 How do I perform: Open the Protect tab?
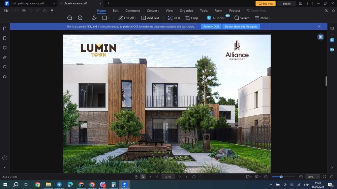coord(235,10)
